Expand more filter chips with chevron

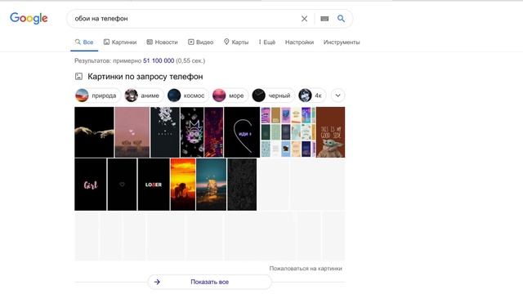[x=337, y=96]
